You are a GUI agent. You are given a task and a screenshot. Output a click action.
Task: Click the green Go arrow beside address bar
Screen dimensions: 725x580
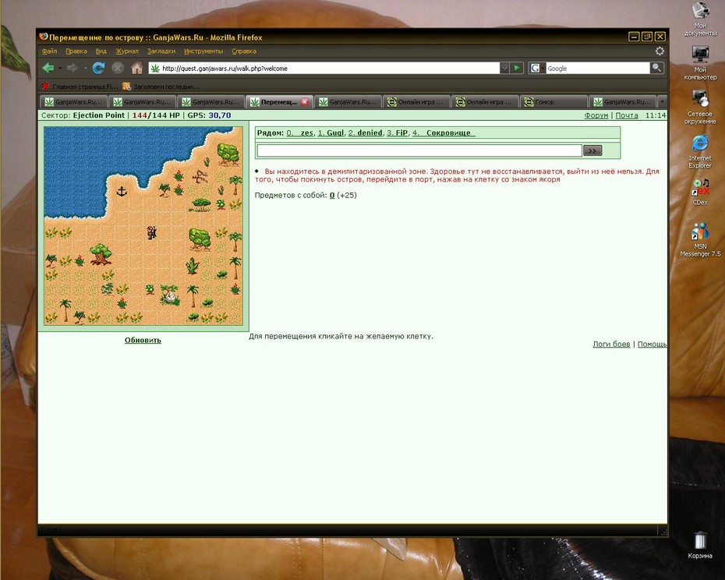coord(517,68)
